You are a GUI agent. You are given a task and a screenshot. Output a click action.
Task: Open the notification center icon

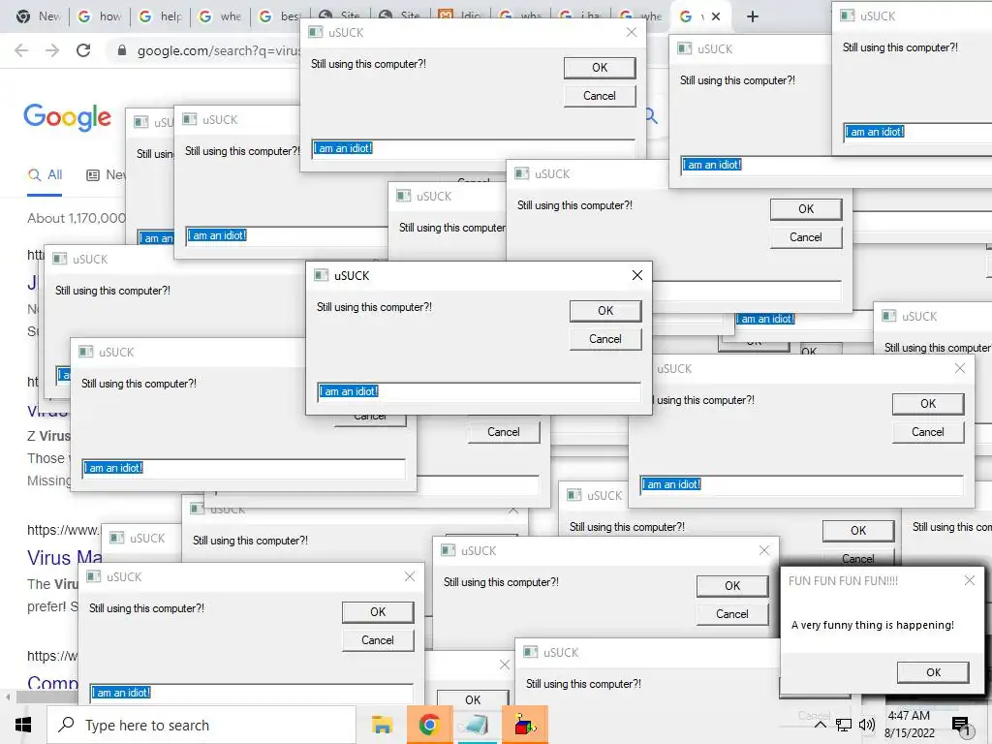click(961, 726)
